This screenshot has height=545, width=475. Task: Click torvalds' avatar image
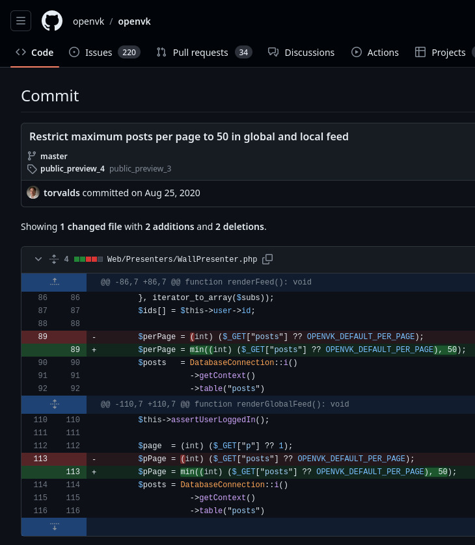[x=33, y=192]
